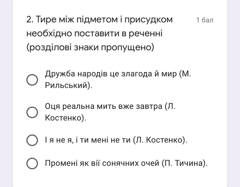Viewport: 240px width, 187px height.
Task: Click answer text "Промені як вії сонячних очей"
Action: point(102,163)
